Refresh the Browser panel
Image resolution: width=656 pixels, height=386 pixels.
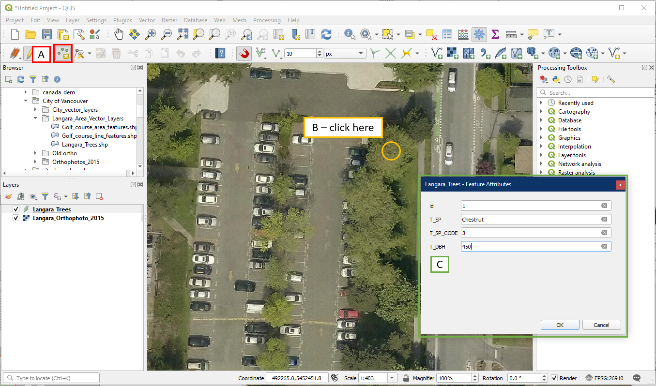[x=21, y=79]
